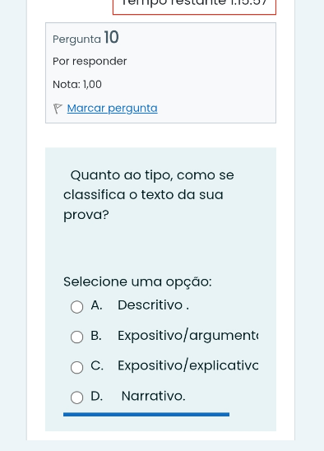The image size is (324, 451).
Task: Choose the radio button for option C
Action: click(x=76, y=367)
